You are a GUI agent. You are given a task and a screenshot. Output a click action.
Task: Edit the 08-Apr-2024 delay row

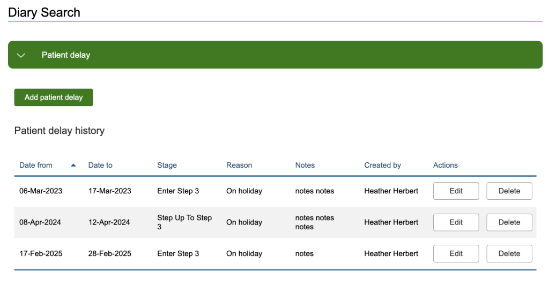pos(456,222)
